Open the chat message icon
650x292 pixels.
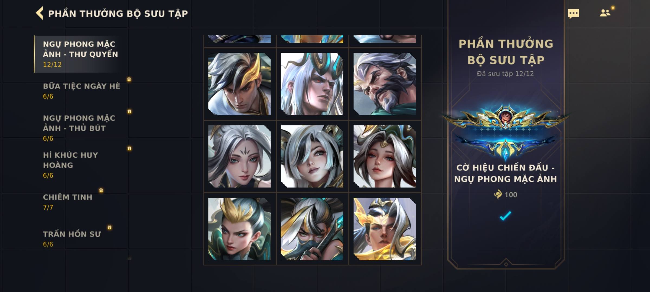[x=573, y=14]
